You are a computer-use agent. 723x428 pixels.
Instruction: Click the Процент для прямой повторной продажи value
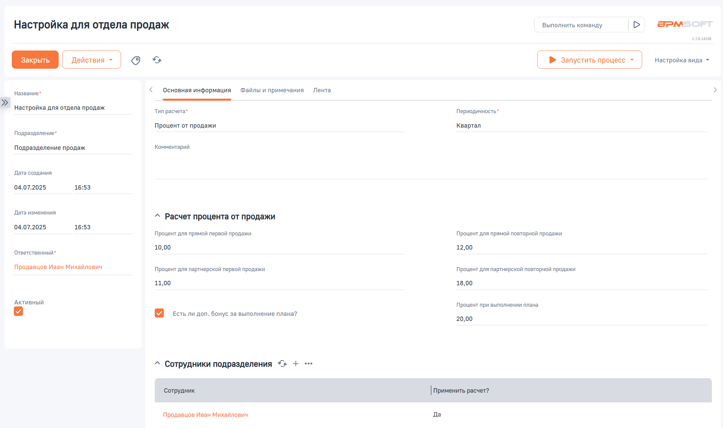click(581, 248)
